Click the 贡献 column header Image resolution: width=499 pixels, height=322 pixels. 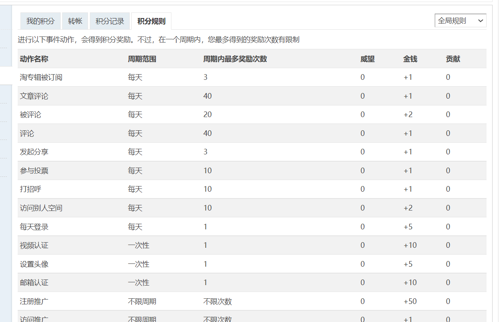tap(453, 59)
